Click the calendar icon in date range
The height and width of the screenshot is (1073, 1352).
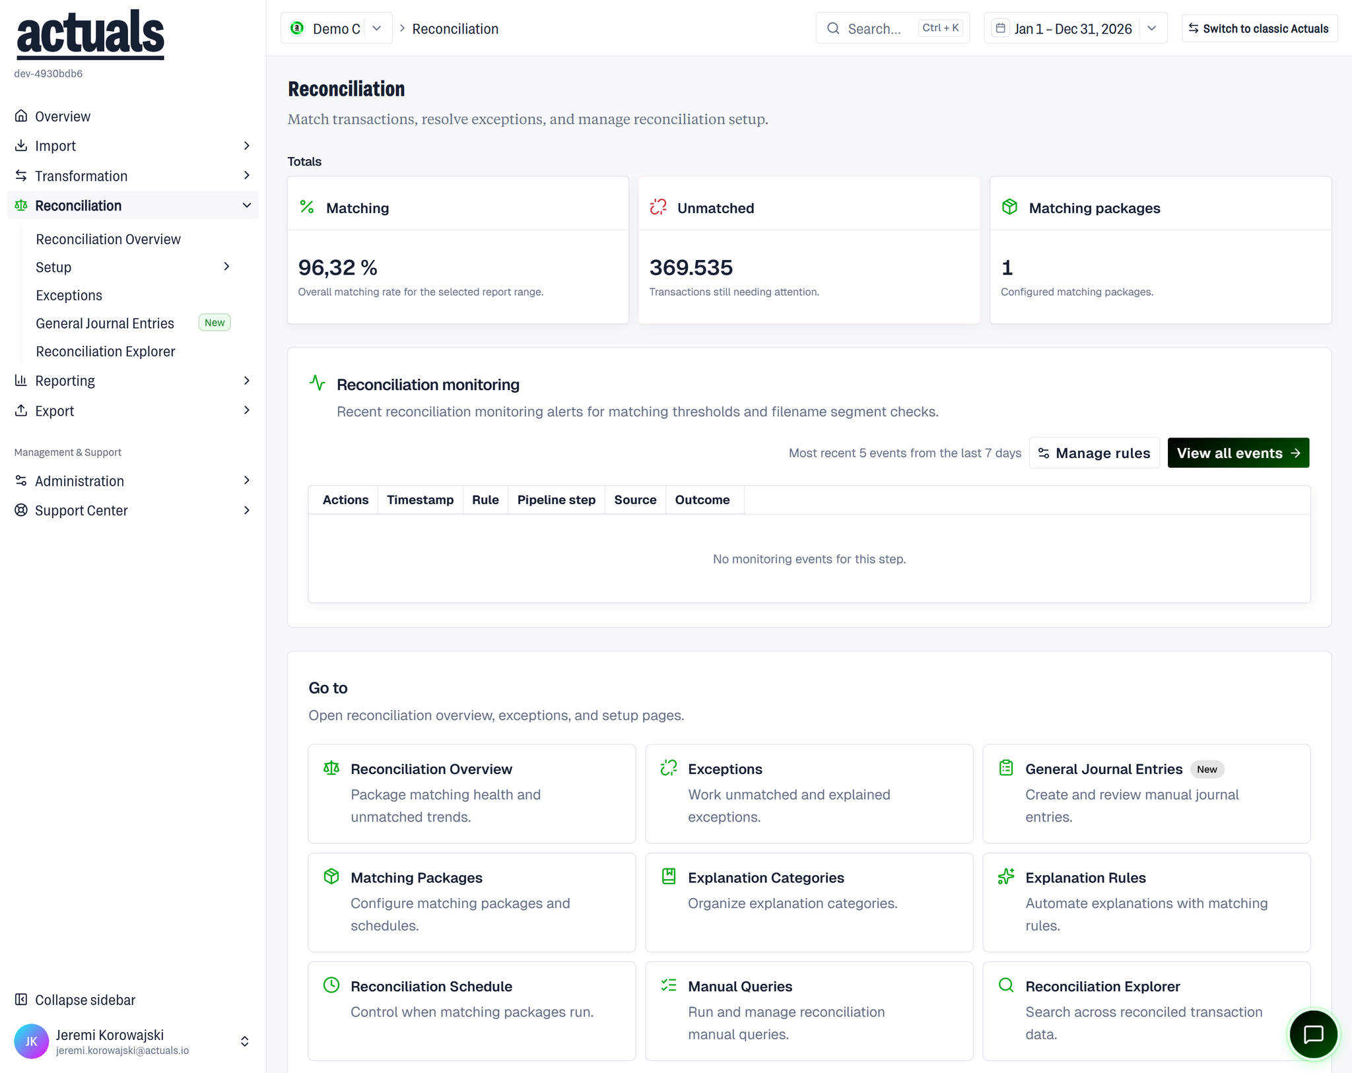[x=1001, y=28]
